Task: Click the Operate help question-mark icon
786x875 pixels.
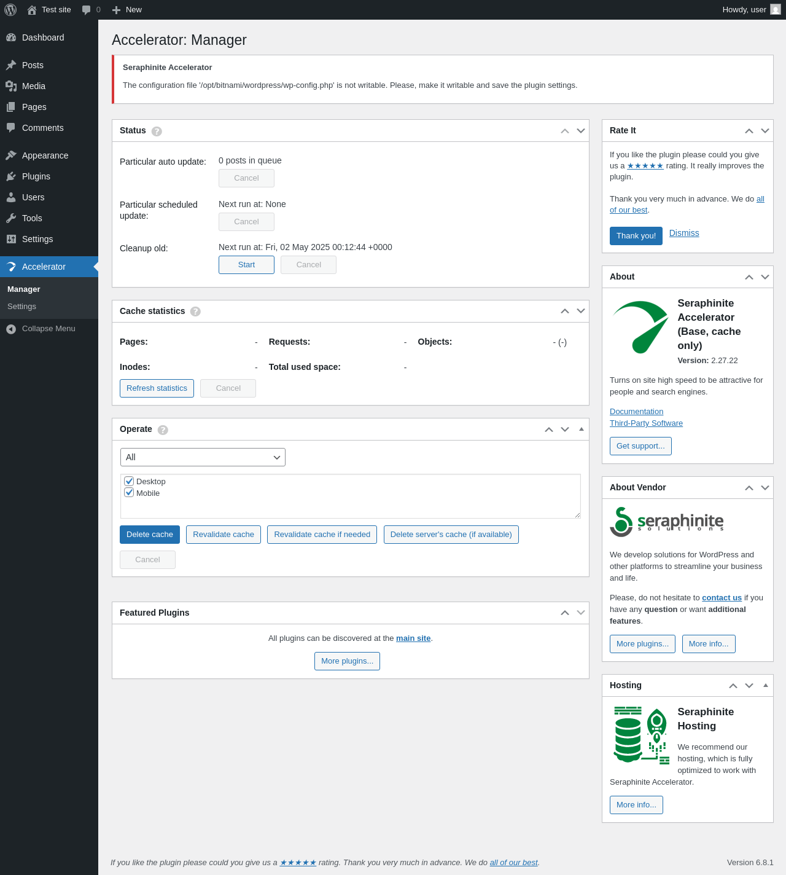Action: coord(163,430)
